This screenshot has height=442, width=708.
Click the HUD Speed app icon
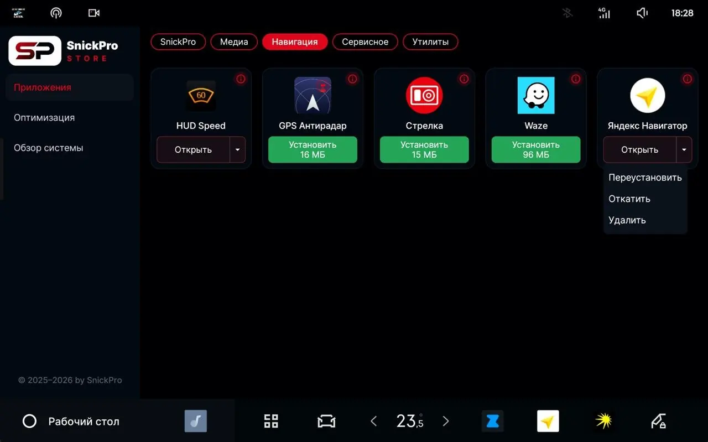(x=201, y=96)
